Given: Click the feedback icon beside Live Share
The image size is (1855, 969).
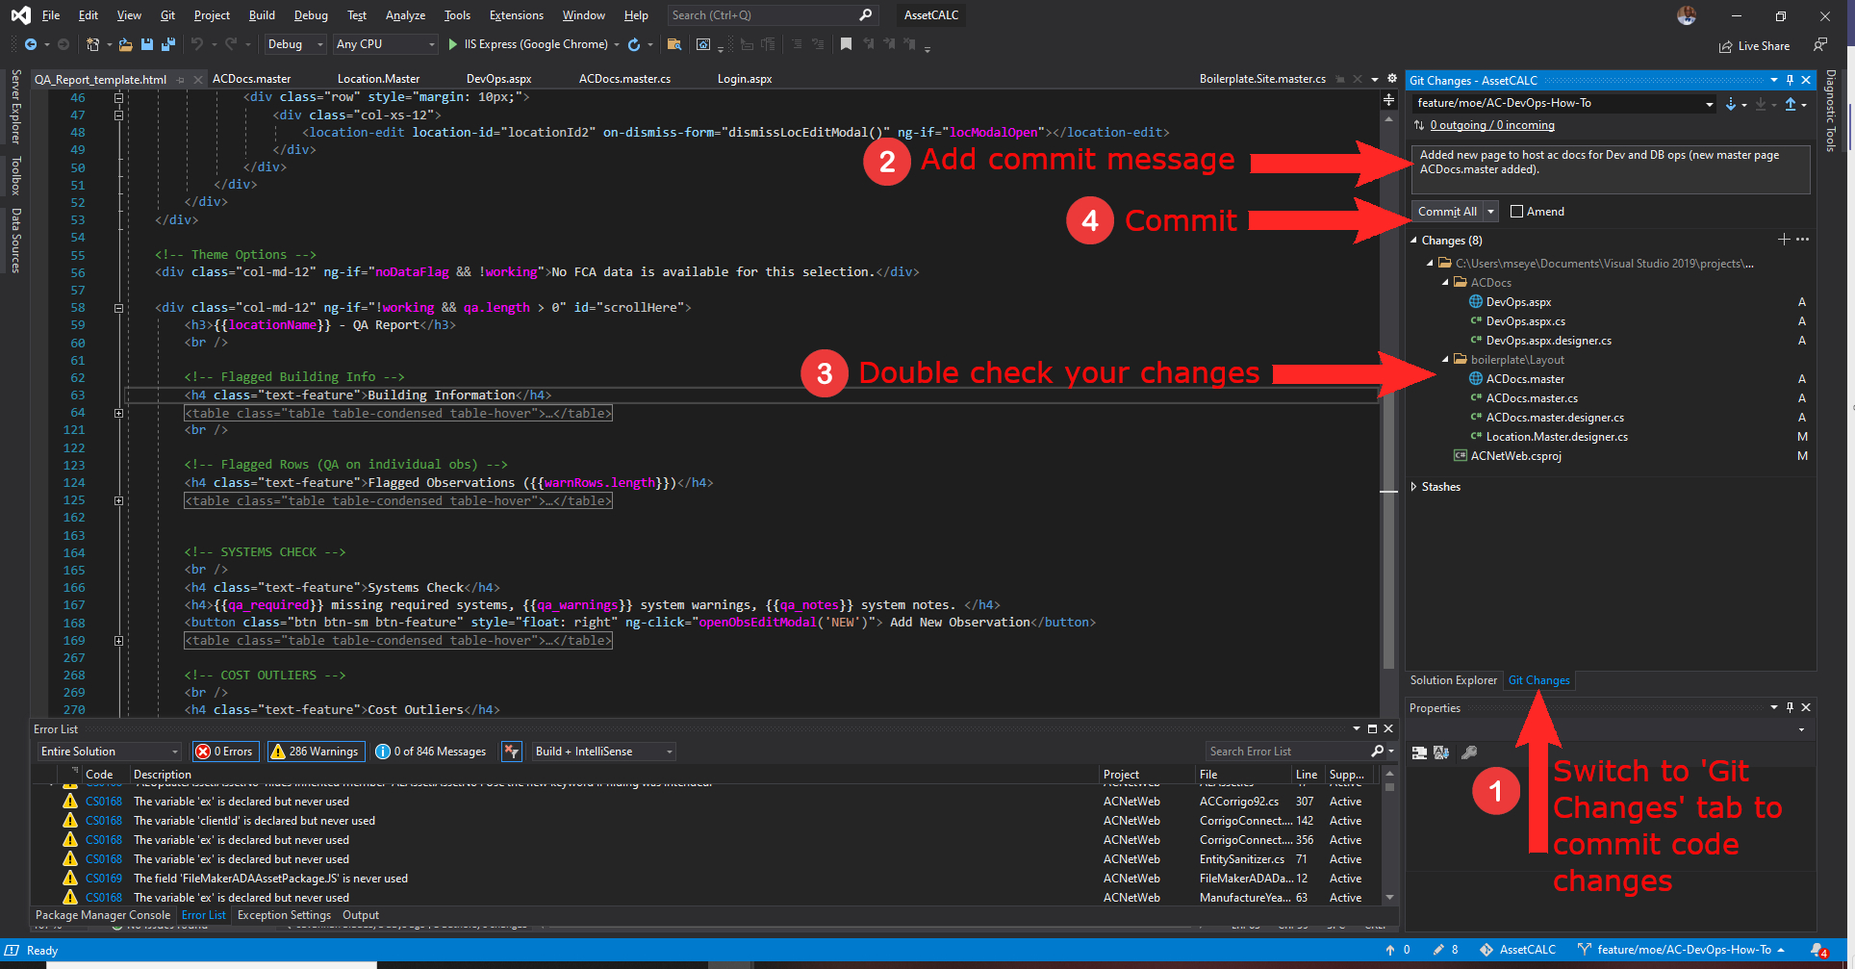Looking at the screenshot, I should click(1819, 44).
